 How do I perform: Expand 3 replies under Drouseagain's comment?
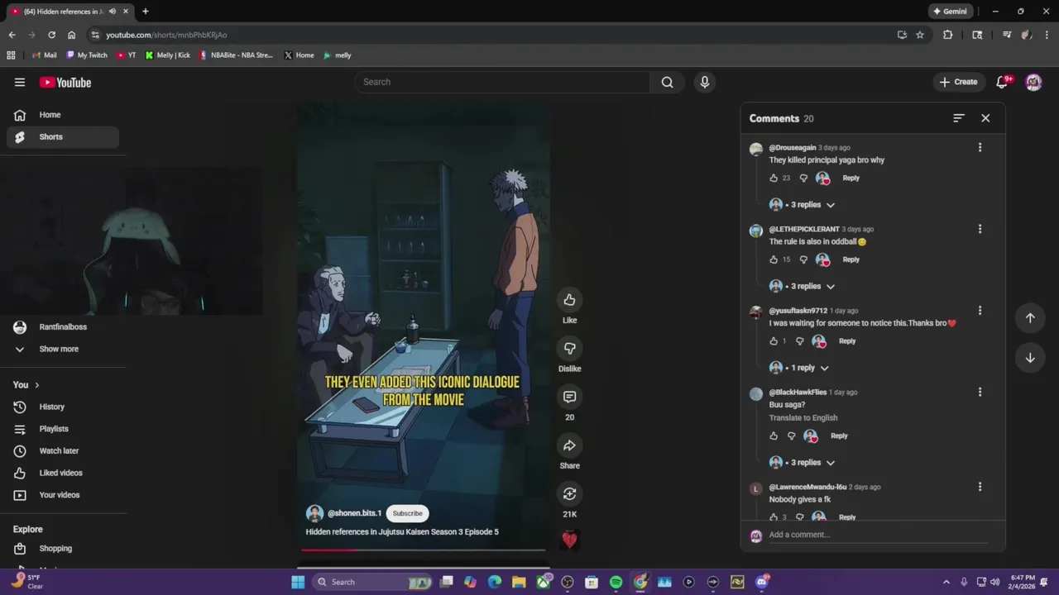[803, 205]
